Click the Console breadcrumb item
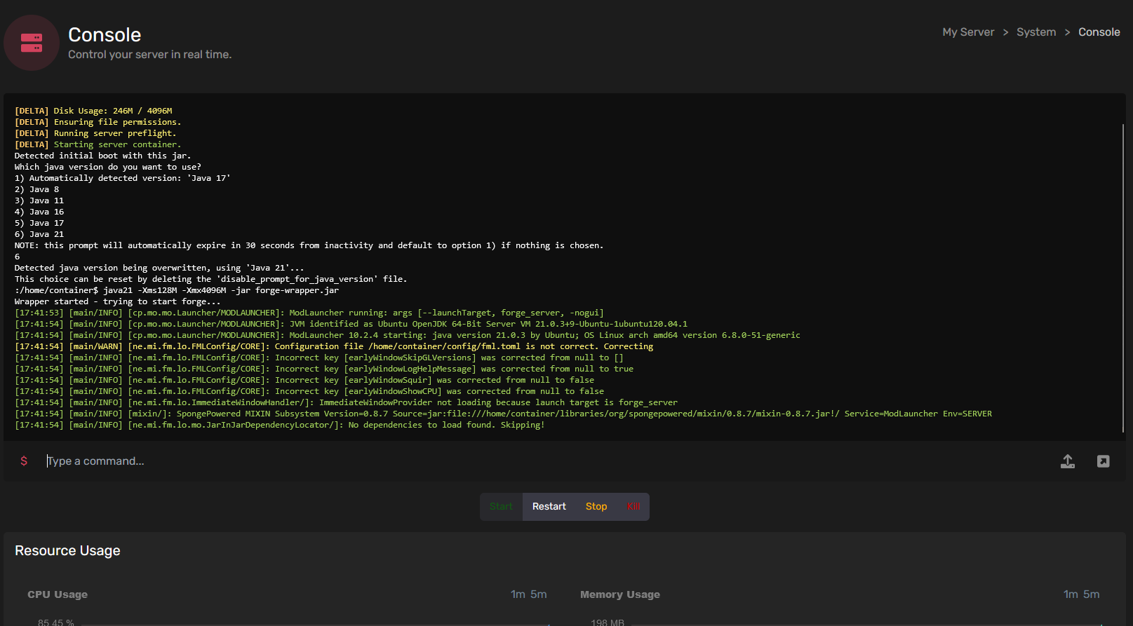The image size is (1133, 626). [x=1099, y=32]
